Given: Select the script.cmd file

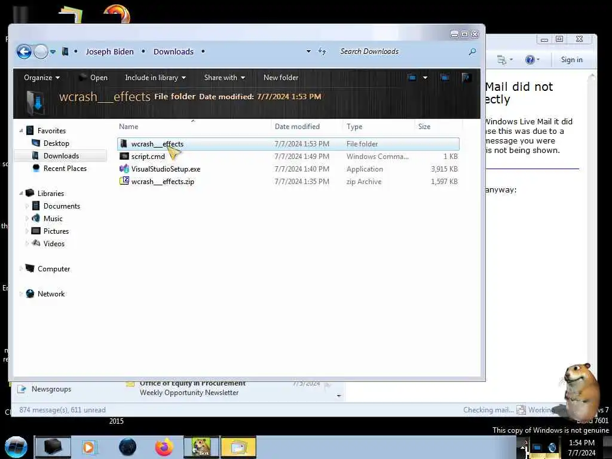Looking at the screenshot, I should (x=148, y=157).
